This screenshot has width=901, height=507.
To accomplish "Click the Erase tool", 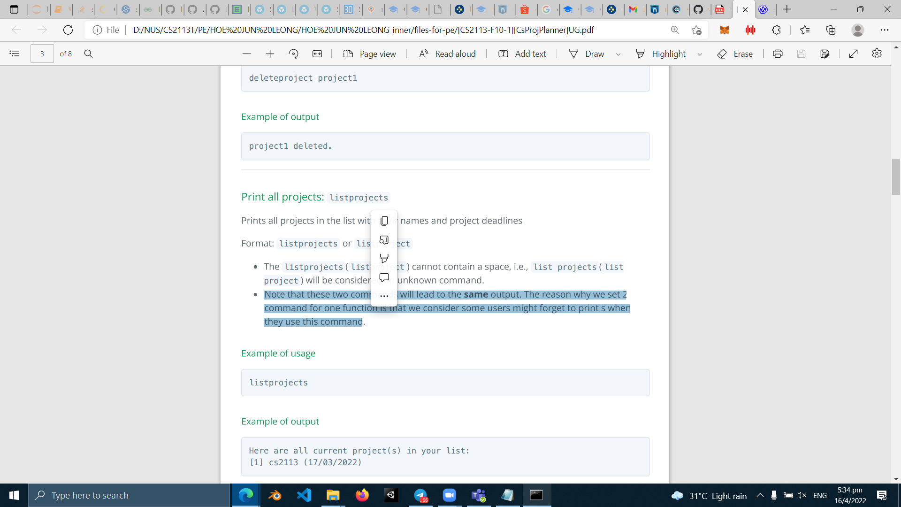I will click(x=735, y=54).
